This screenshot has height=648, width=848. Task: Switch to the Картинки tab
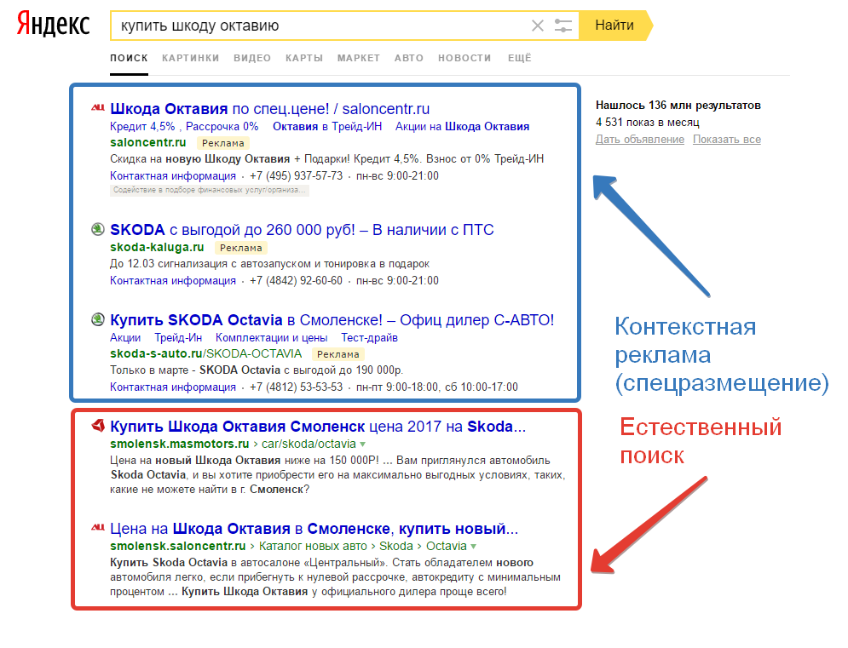point(190,58)
